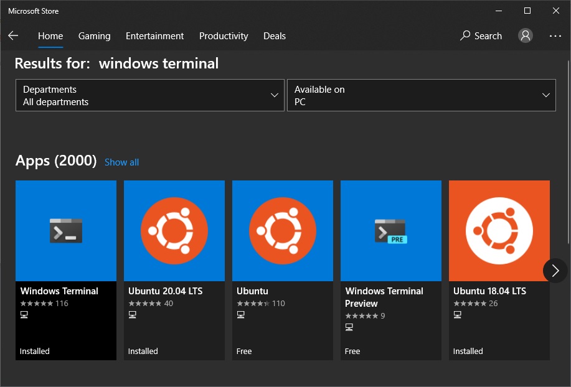
Task: Click the PC device icon under Windows Terminal
Action: click(24, 315)
